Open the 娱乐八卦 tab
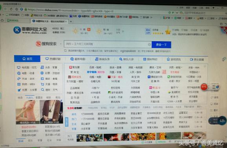Image resolution: width=227 pixels, height=148 pixels. click(126, 59)
